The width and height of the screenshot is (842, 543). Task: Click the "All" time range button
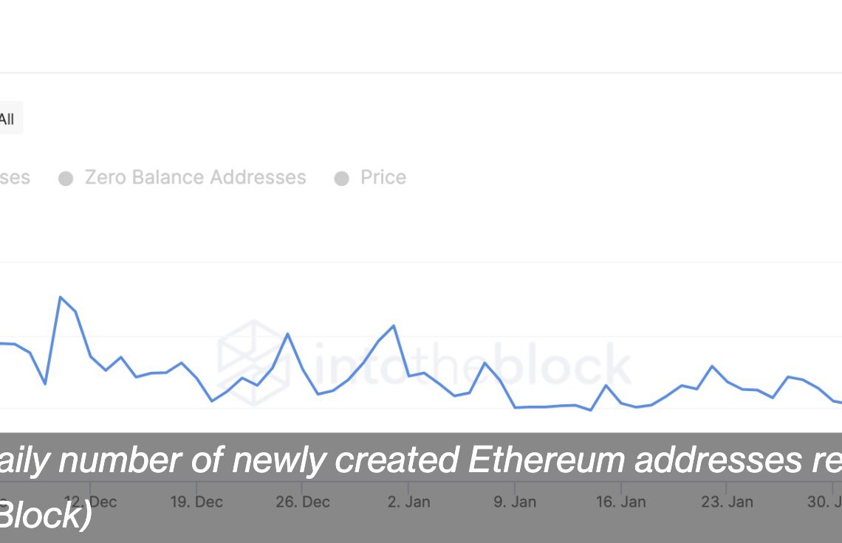point(7,119)
